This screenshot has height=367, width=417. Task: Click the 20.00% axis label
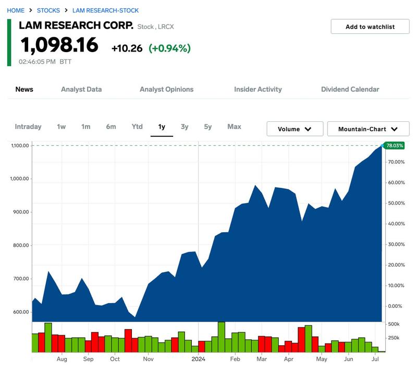click(396, 265)
